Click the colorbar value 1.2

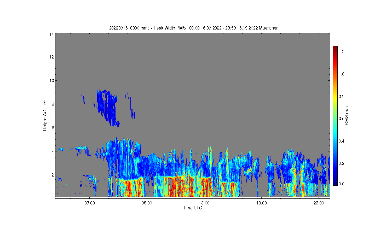tap(342, 52)
